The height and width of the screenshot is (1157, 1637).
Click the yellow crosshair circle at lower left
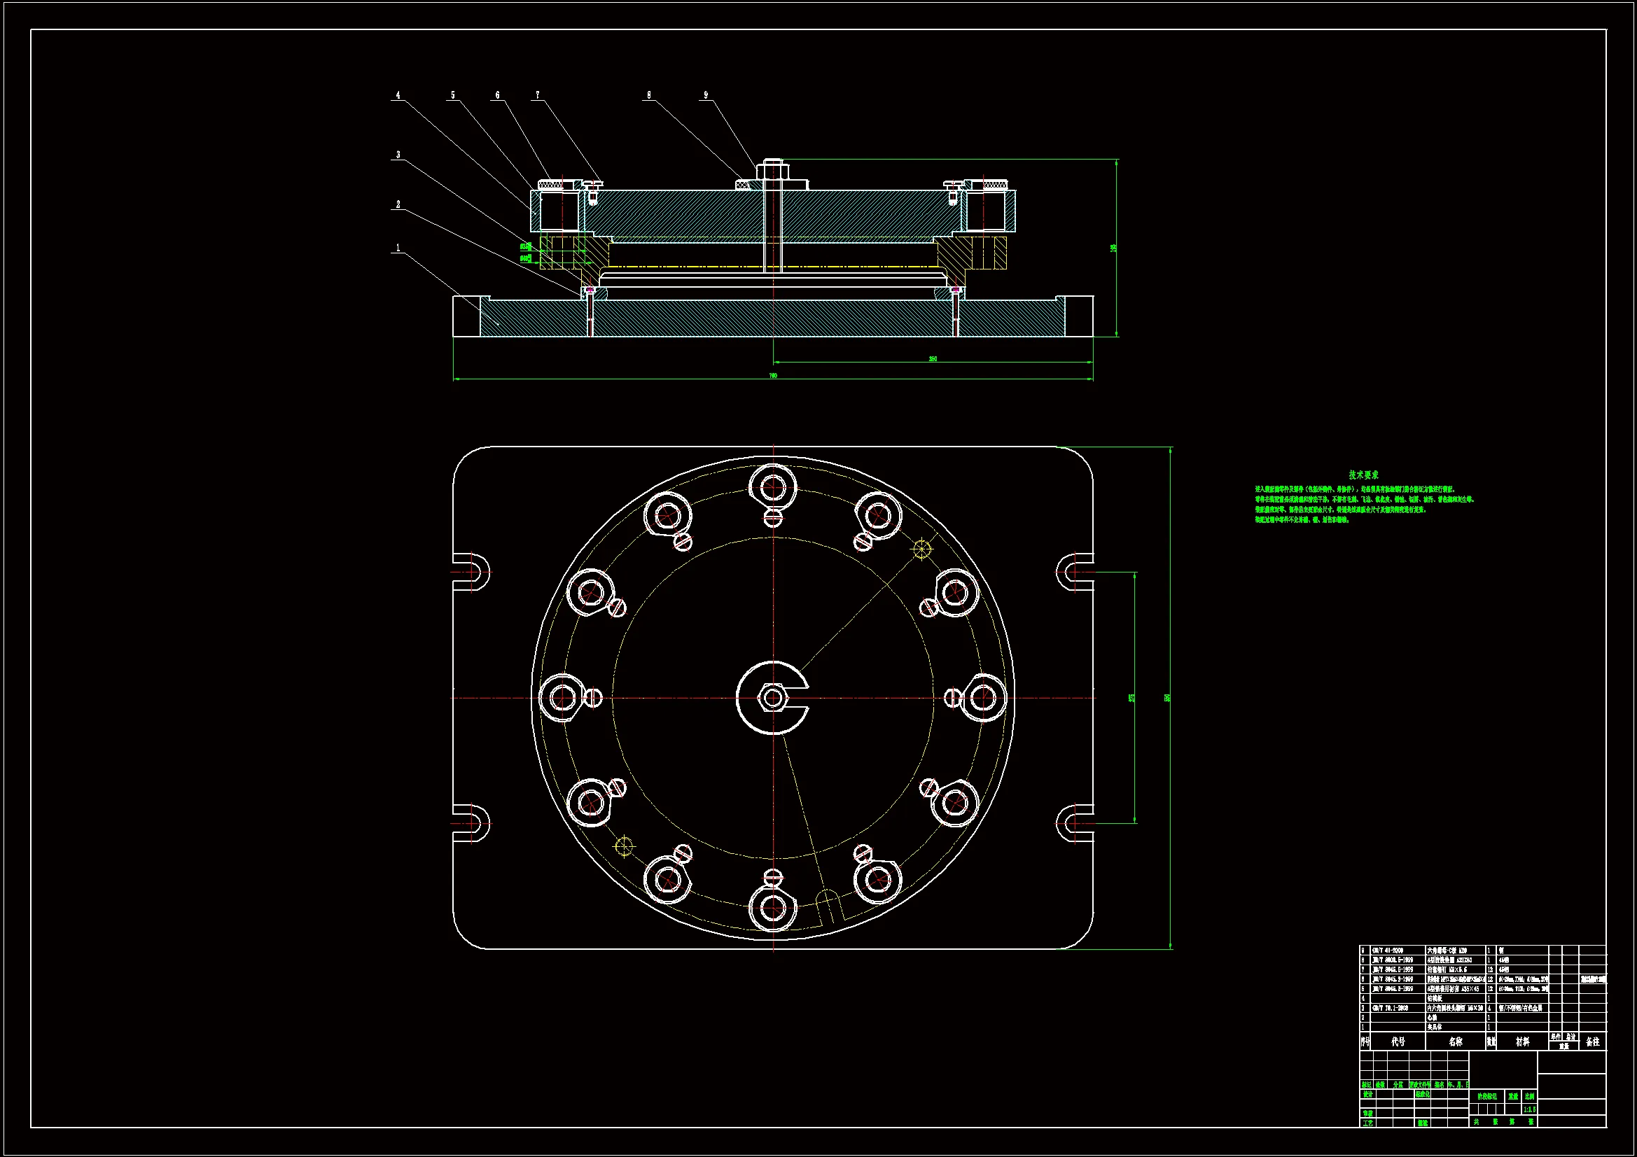click(x=624, y=846)
